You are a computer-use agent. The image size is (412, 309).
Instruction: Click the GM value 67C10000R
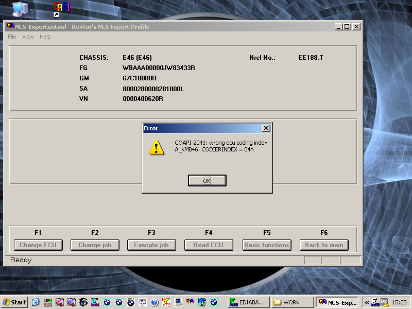tap(140, 78)
